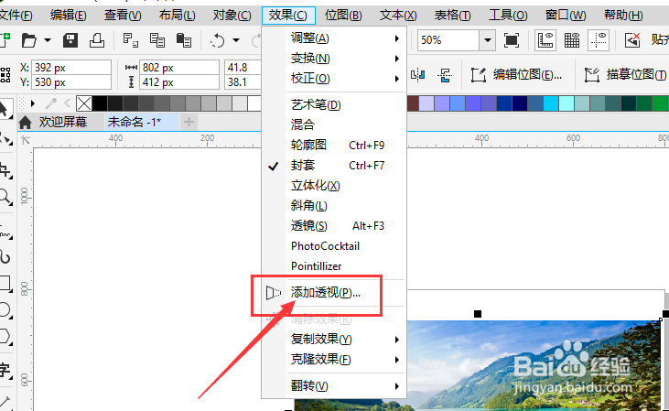This screenshot has width=669, height=411.
Task: Click the full-screen preview icon beside zoom
Action: 512,40
